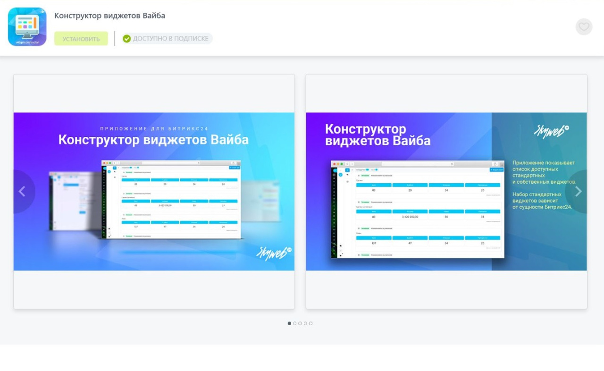Click the first slide's browser mockup window
This screenshot has height=371, width=604.
point(171,199)
